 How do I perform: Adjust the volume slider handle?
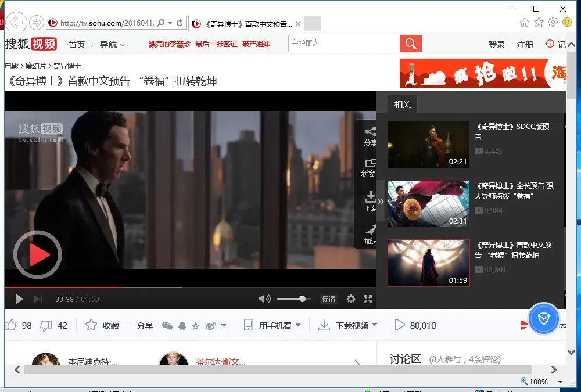pyautogui.click(x=302, y=299)
